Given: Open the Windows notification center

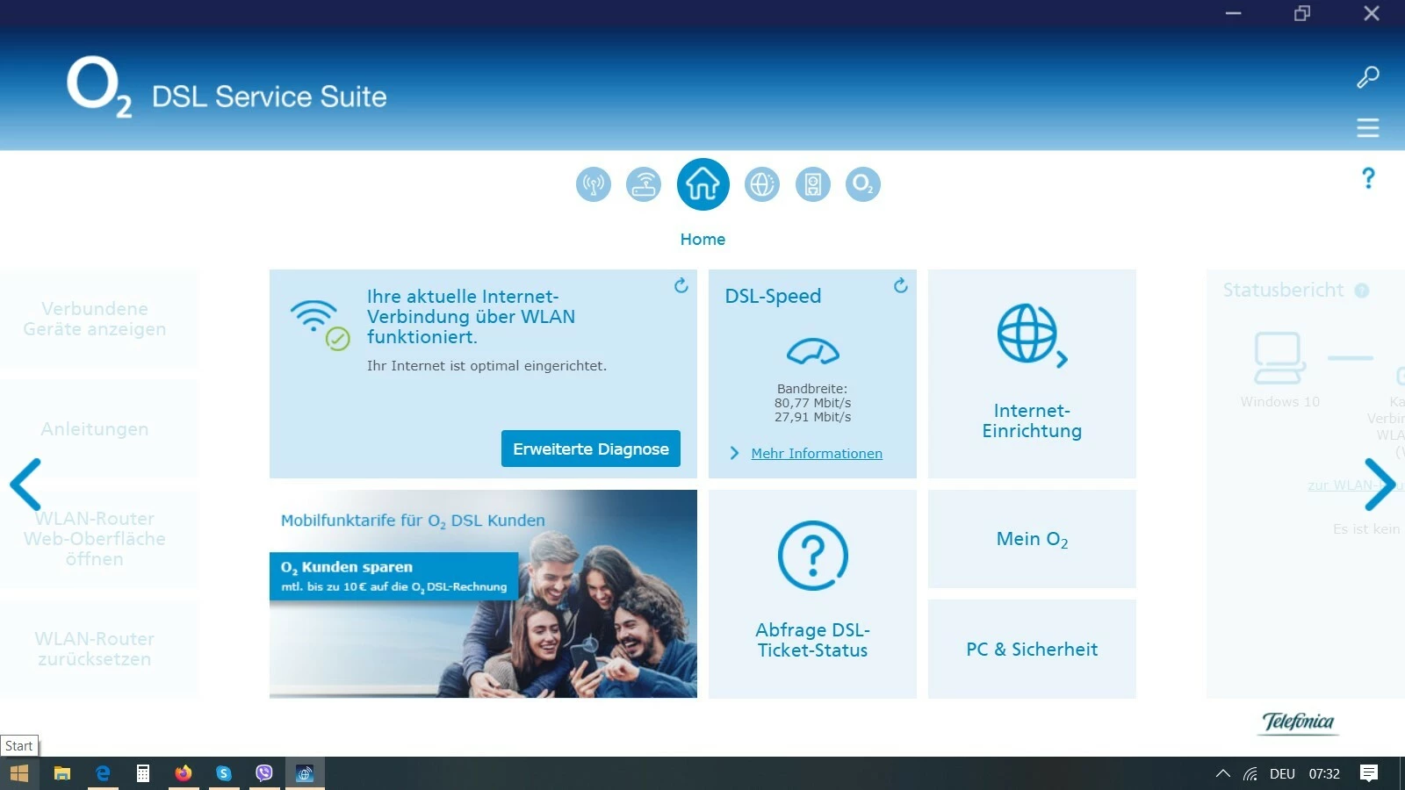Looking at the screenshot, I should [x=1369, y=773].
